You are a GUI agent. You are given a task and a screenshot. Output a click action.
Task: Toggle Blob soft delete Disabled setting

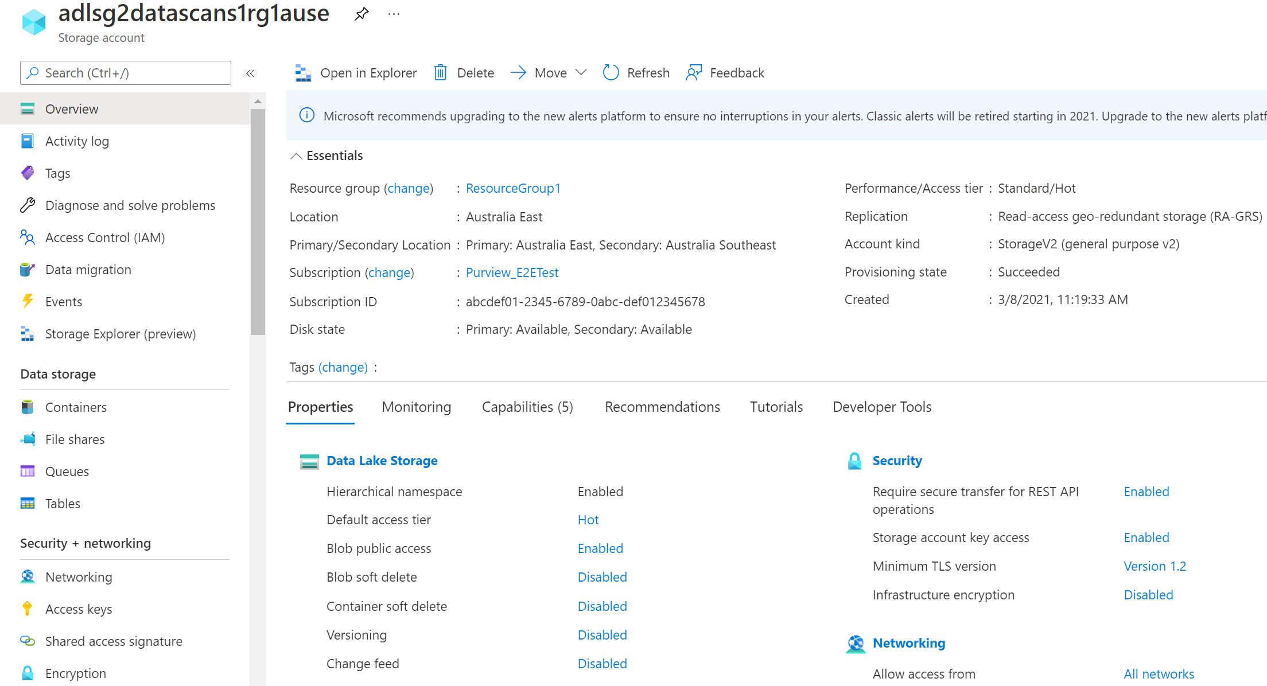[601, 577]
